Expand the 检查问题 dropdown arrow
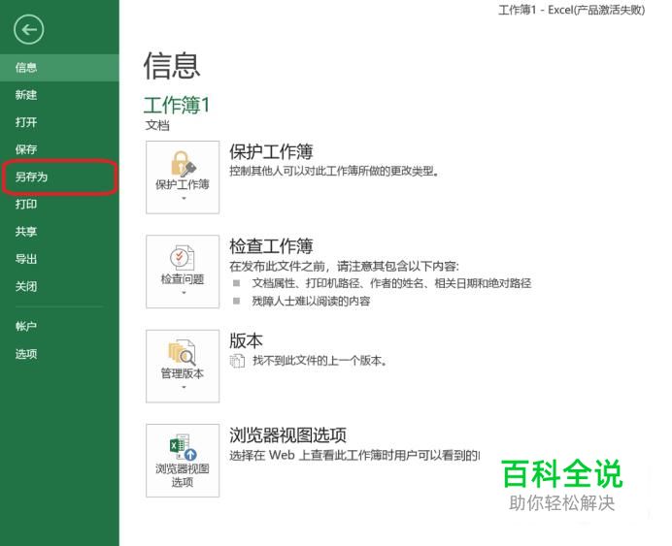The width and height of the screenshot is (672, 546). click(x=184, y=293)
